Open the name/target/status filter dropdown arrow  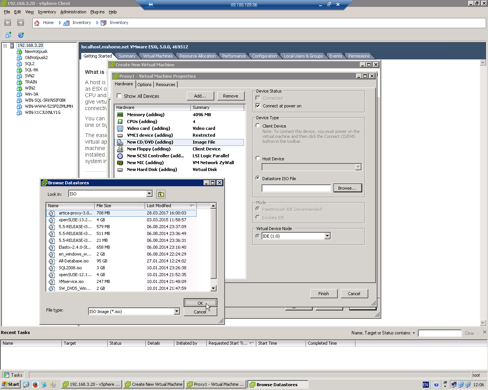[414, 333]
